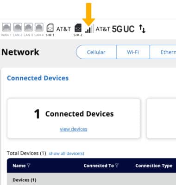Filter by the Connected To column
The width and height of the screenshot is (176, 185).
(x=117, y=166)
